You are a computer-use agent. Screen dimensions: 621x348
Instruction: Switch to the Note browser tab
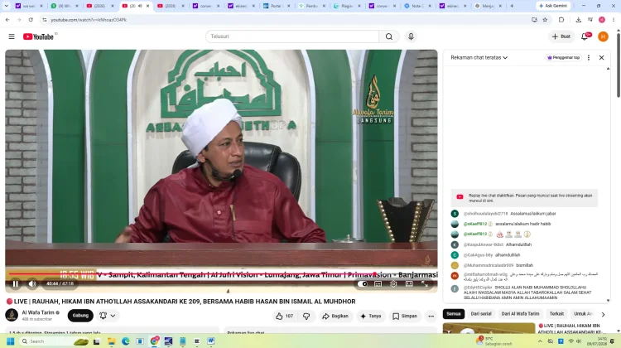(417, 6)
